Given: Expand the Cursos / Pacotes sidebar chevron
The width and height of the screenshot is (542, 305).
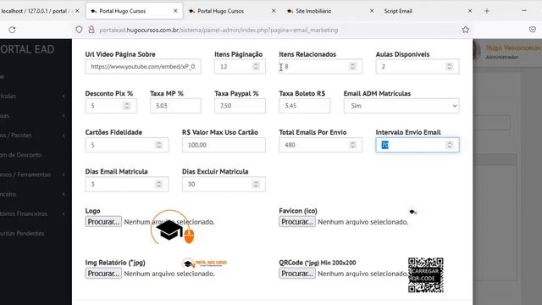Looking at the screenshot, I should pyautogui.click(x=64, y=136).
